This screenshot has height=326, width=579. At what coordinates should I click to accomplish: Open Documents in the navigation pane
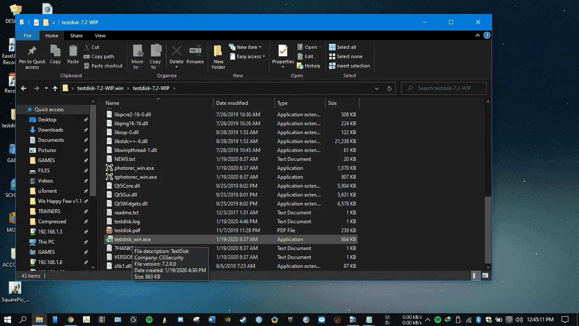[x=51, y=140]
